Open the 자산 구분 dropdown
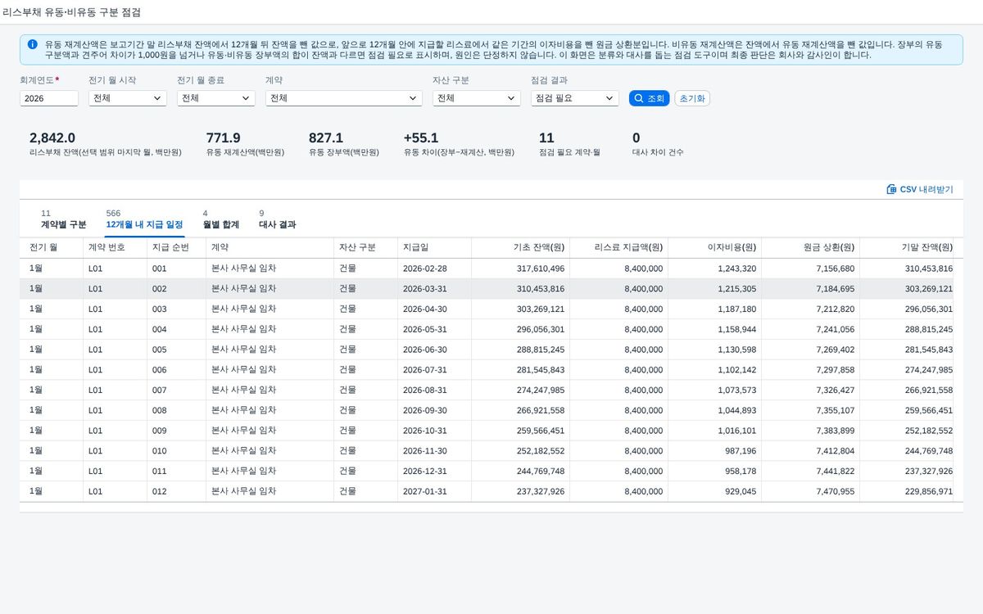Screen dimensions: 983x614 [477, 98]
